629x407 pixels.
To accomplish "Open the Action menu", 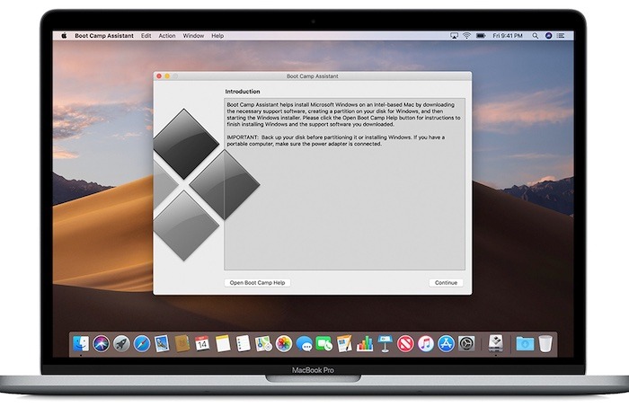I will pos(167,36).
